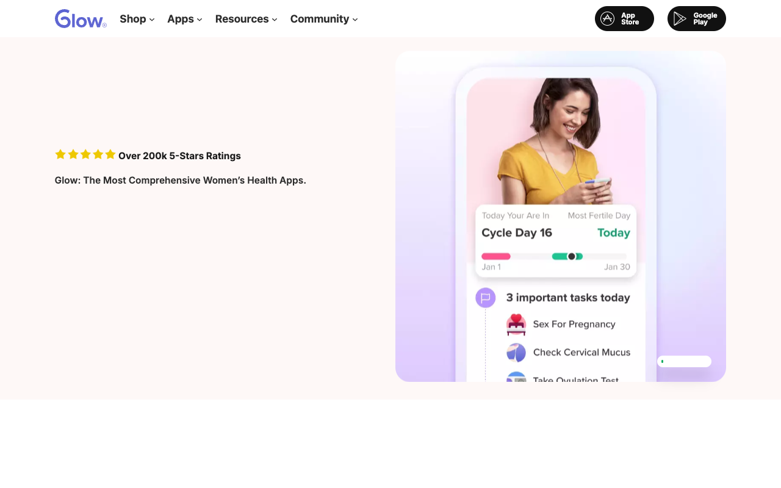Open the Resources menu
This screenshot has height=488, width=781.
click(247, 19)
